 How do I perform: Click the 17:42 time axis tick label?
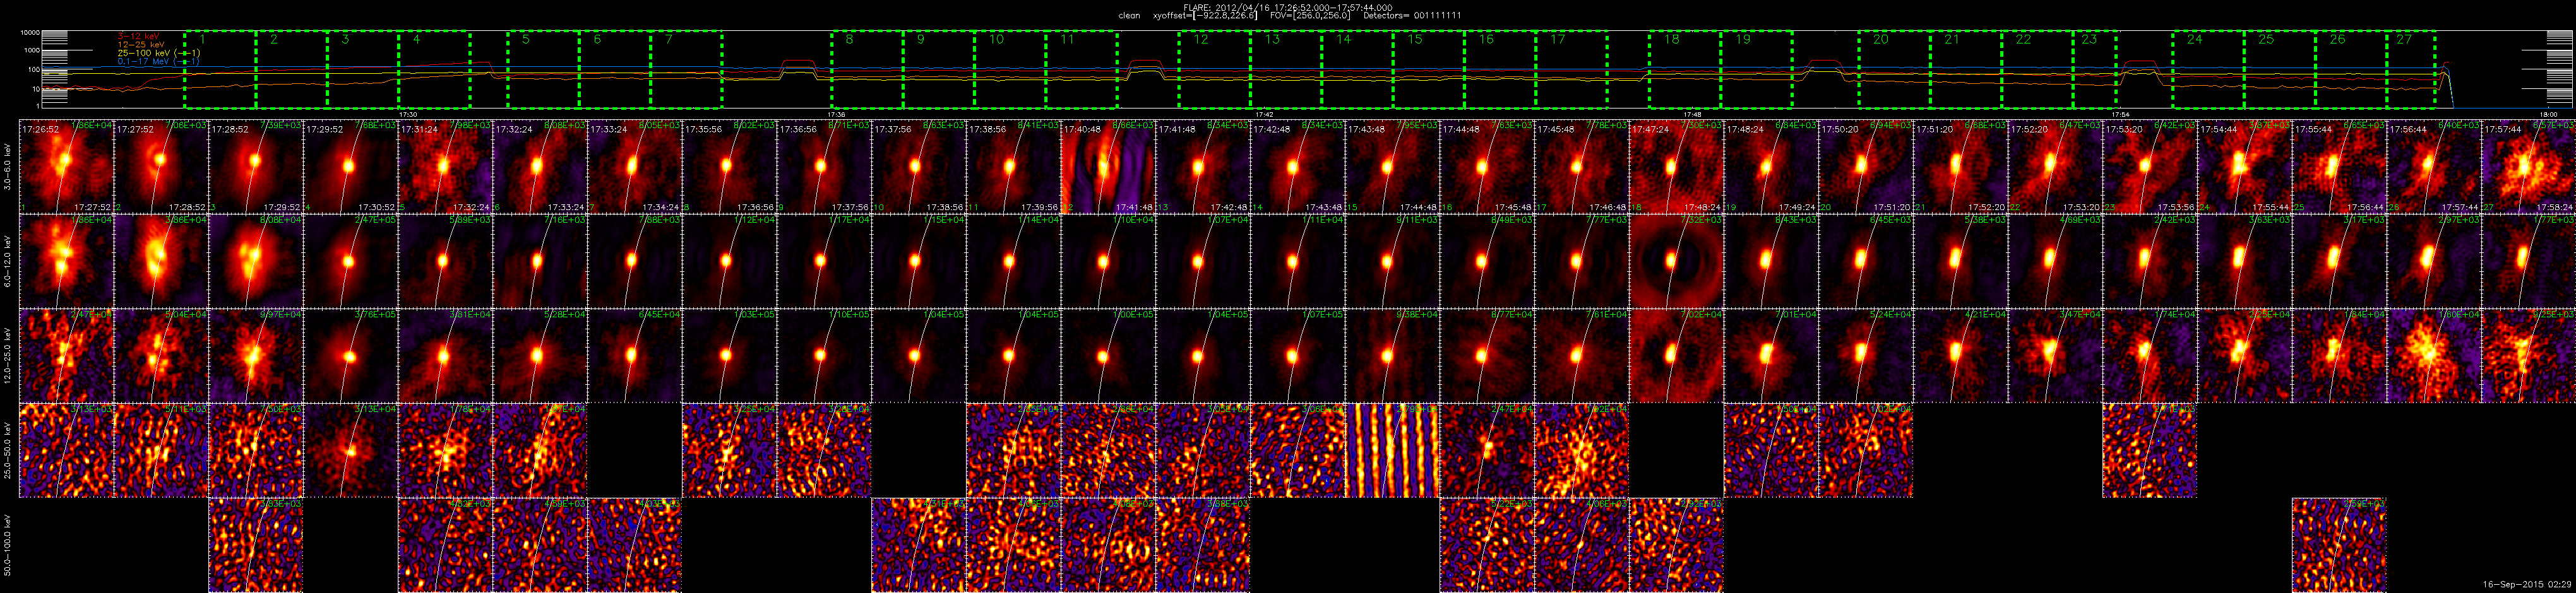[1264, 114]
